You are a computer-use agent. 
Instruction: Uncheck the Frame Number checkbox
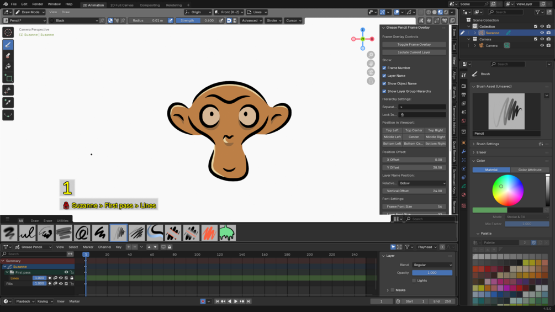point(384,68)
